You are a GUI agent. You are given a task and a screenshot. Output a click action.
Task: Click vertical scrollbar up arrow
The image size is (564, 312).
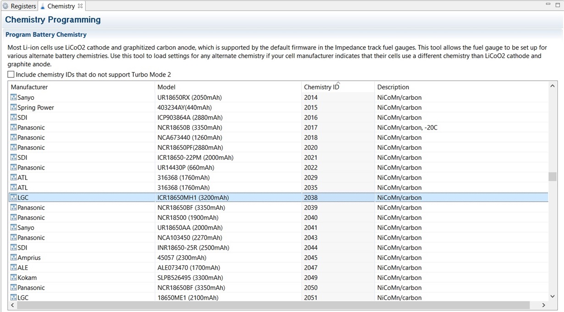(x=553, y=86)
